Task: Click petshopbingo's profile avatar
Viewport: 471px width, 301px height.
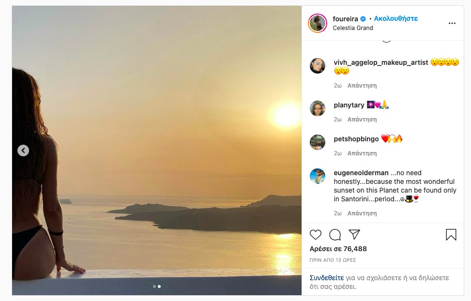Action: pyautogui.click(x=318, y=142)
